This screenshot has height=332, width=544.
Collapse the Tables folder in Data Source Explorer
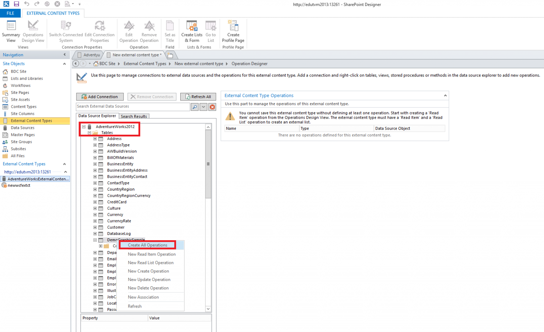pos(89,132)
